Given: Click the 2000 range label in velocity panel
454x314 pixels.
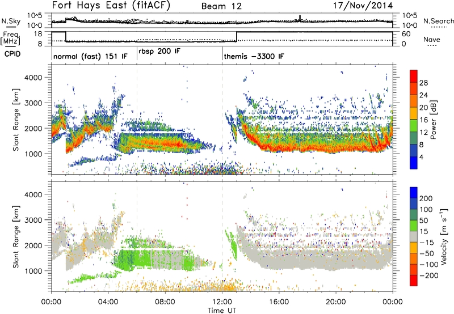Looking at the screenshot, I should coord(33,245).
